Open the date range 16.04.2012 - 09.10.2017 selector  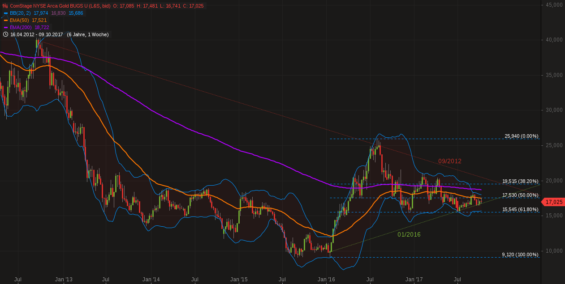coord(36,34)
